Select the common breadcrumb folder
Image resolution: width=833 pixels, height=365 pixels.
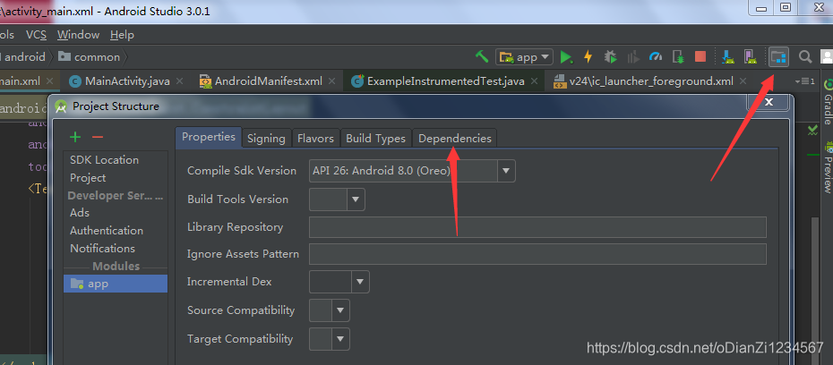tap(90, 56)
